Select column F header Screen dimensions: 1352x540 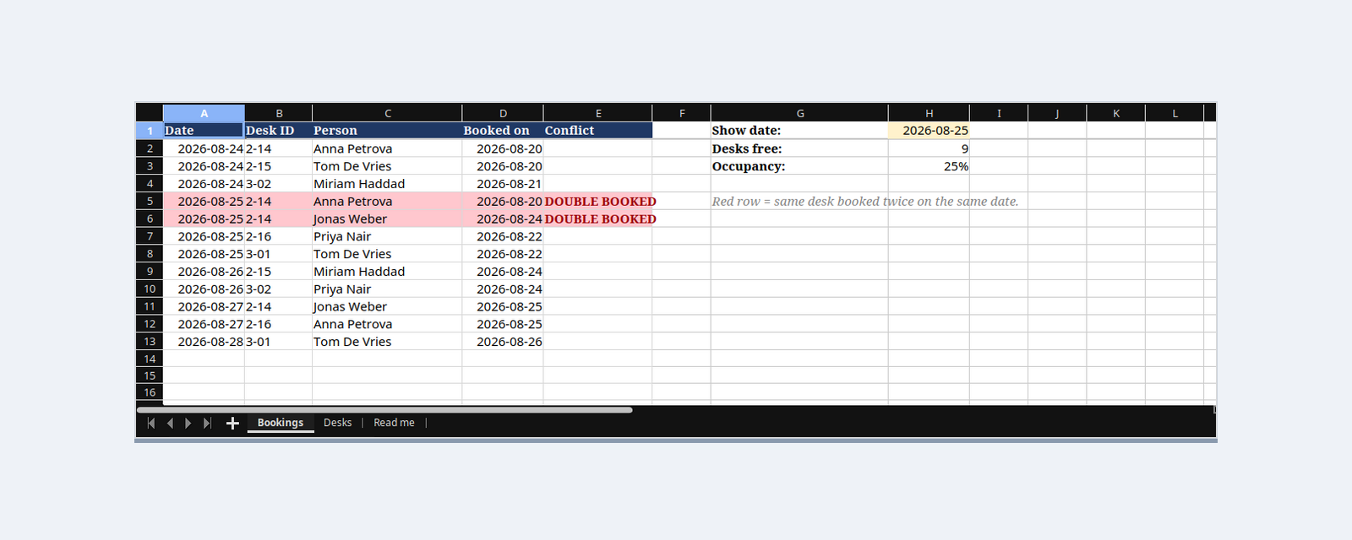[681, 113]
